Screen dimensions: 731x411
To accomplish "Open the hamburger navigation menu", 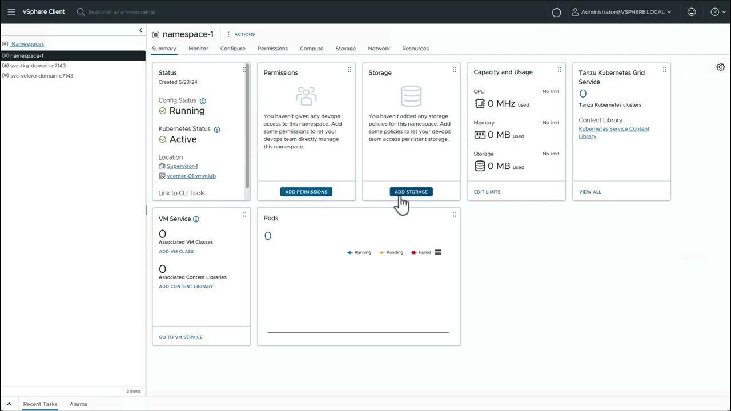I will click(11, 12).
